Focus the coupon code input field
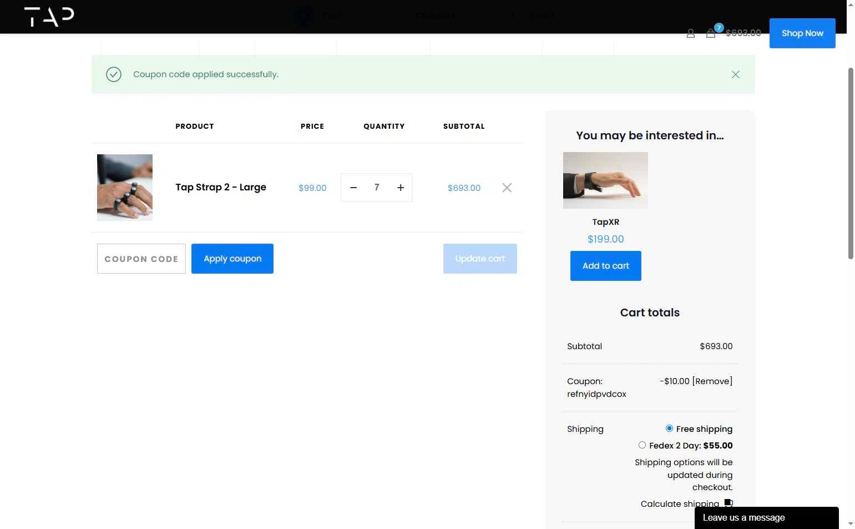The height and width of the screenshot is (529, 855). pos(141,259)
